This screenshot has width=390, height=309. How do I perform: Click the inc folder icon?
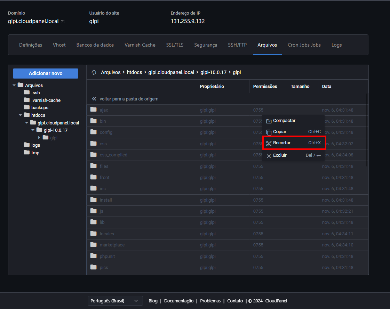tap(94, 188)
